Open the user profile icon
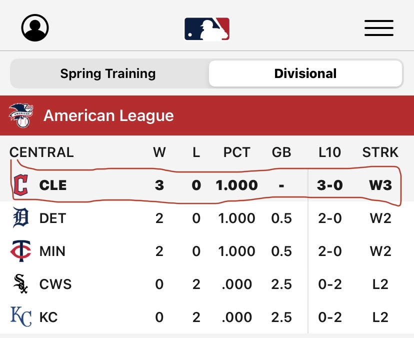This screenshot has width=414, height=338. pyautogui.click(x=35, y=28)
